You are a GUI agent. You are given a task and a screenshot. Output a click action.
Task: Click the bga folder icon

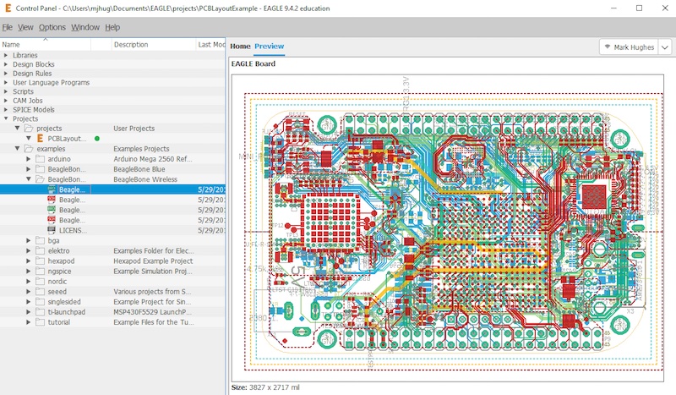[40, 240]
